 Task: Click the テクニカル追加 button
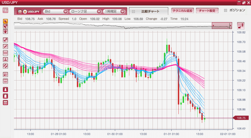(182, 11)
